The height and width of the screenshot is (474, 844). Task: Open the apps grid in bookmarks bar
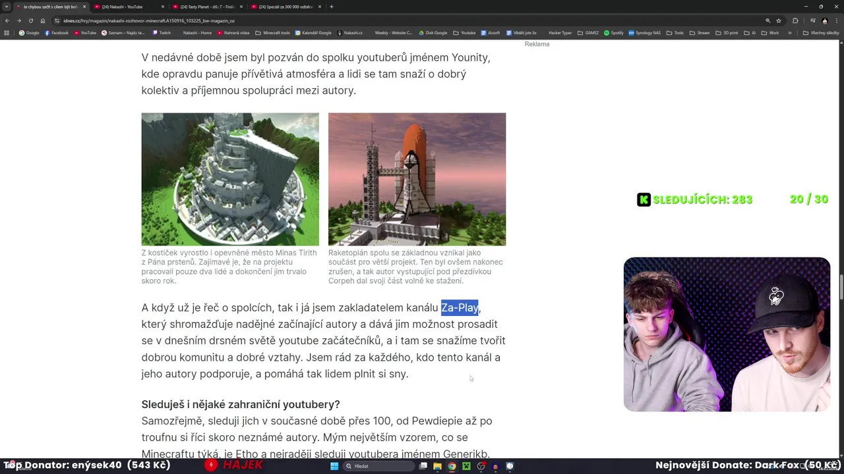(7, 33)
